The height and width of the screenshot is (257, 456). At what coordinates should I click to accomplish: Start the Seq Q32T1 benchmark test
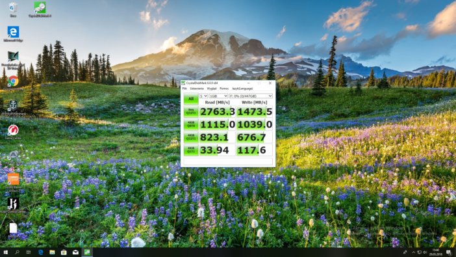click(191, 112)
